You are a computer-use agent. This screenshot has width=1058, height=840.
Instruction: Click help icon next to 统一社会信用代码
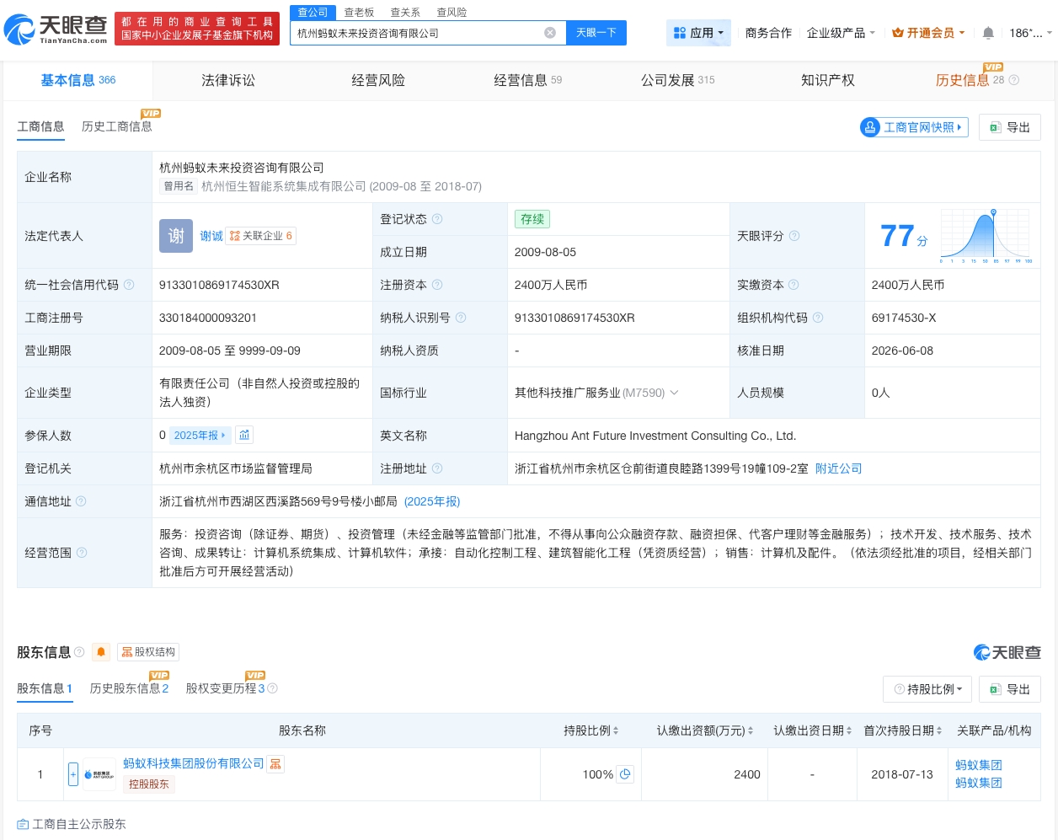pos(129,285)
